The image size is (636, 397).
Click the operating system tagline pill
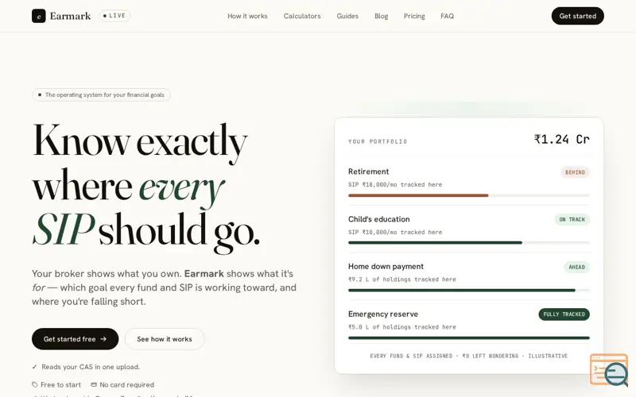101,94
